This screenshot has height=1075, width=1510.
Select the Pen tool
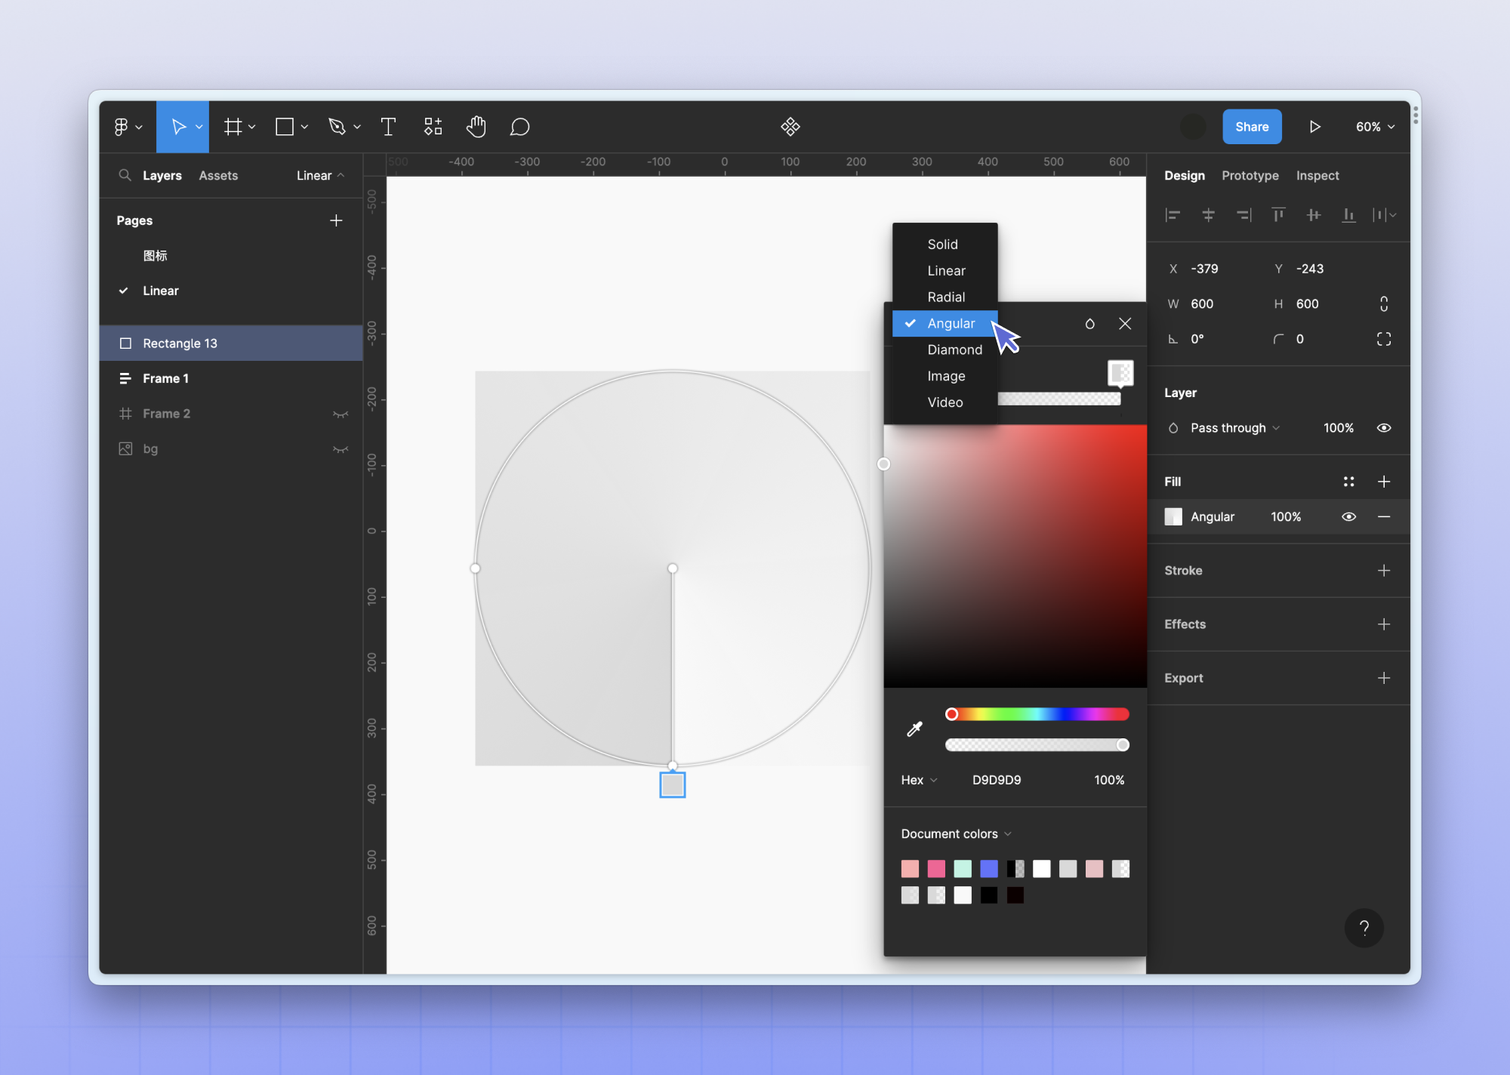click(337, 127)
